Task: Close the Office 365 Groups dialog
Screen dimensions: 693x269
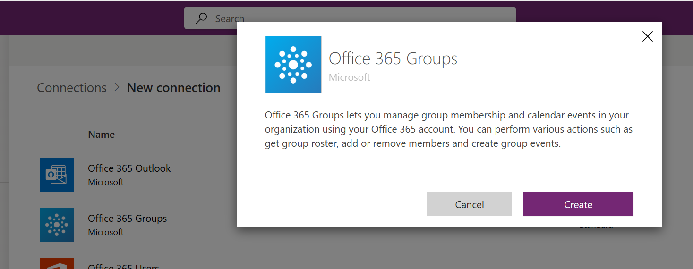Action: 647,37
